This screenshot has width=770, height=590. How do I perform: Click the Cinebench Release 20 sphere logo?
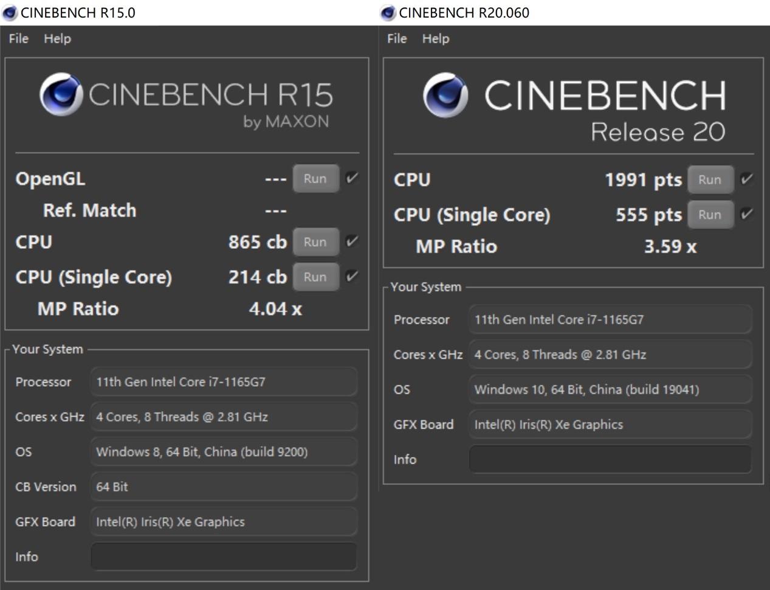point(445,95)
